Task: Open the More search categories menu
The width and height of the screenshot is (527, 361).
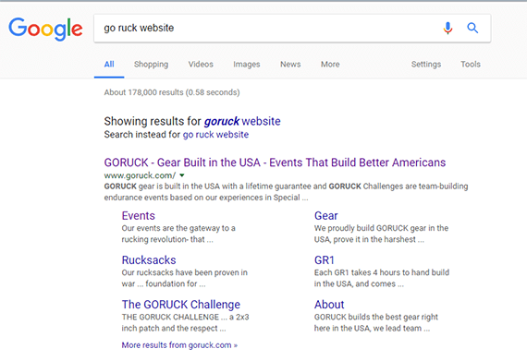Action: click(x=330, y=64)
